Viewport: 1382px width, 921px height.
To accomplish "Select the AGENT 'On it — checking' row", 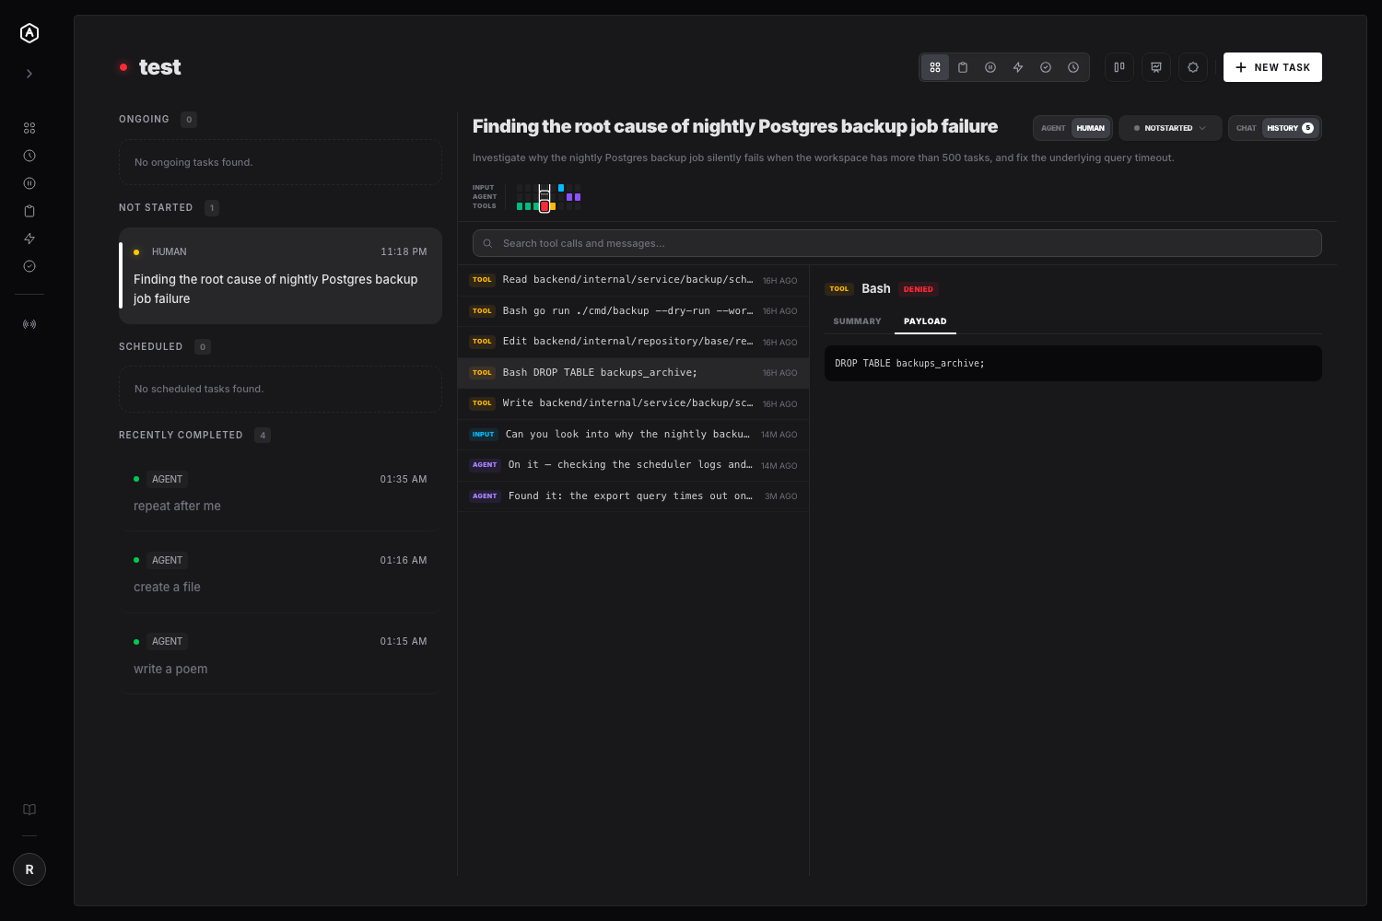I will 634,465.
